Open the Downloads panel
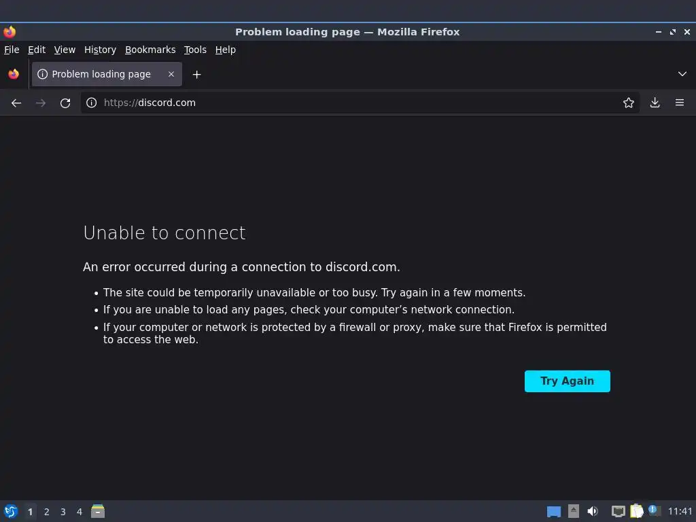This screenshot has width=696, height=522. 655,103
